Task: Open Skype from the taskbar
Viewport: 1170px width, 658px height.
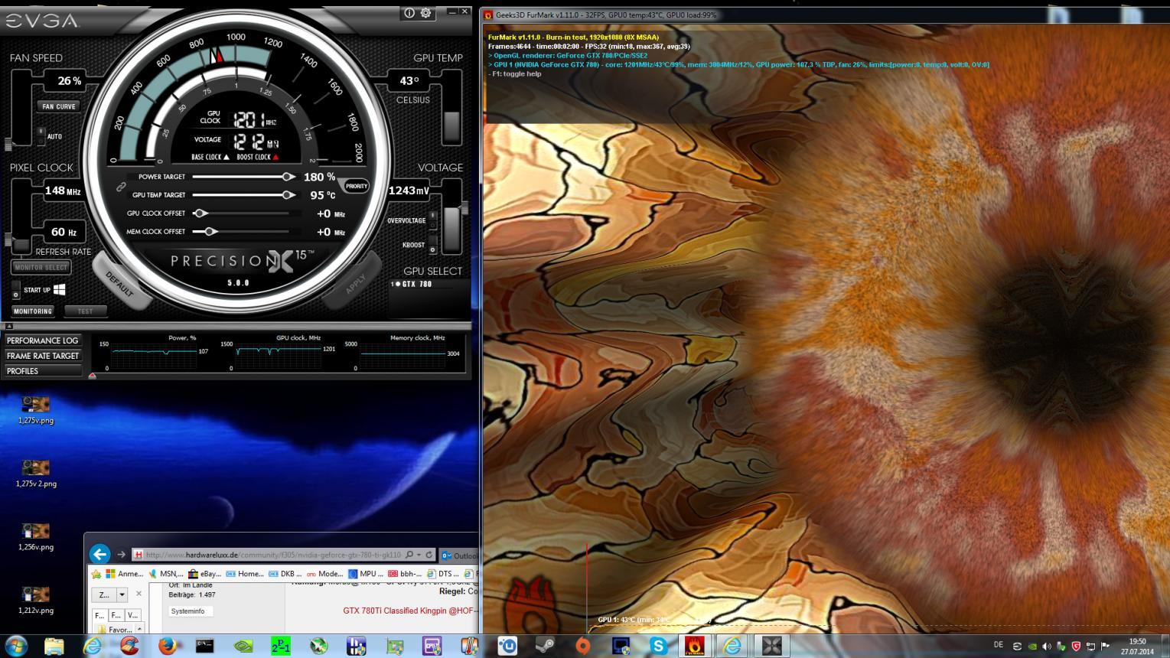Action: coord(657,646)
